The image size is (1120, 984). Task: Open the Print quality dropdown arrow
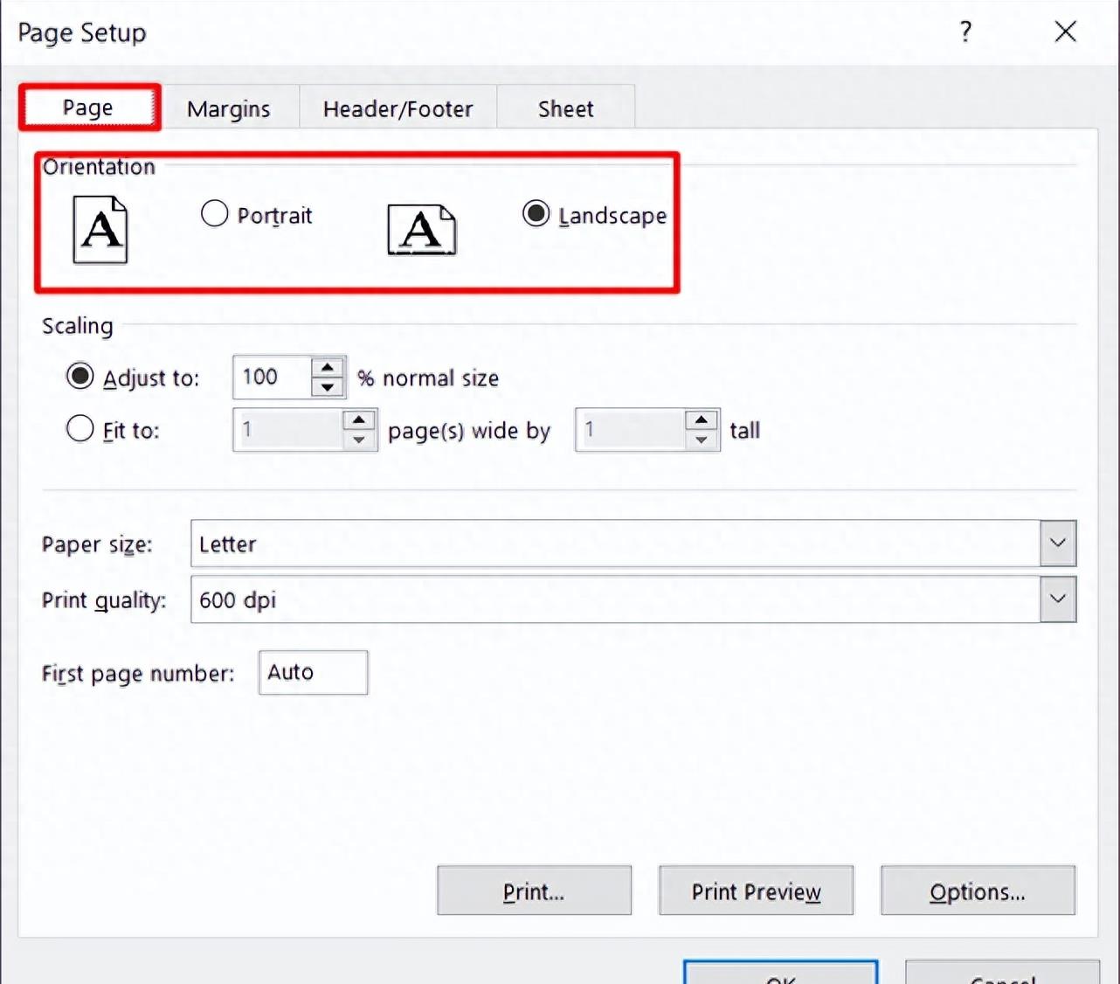pyautogui.click(x=1058, y=599)
